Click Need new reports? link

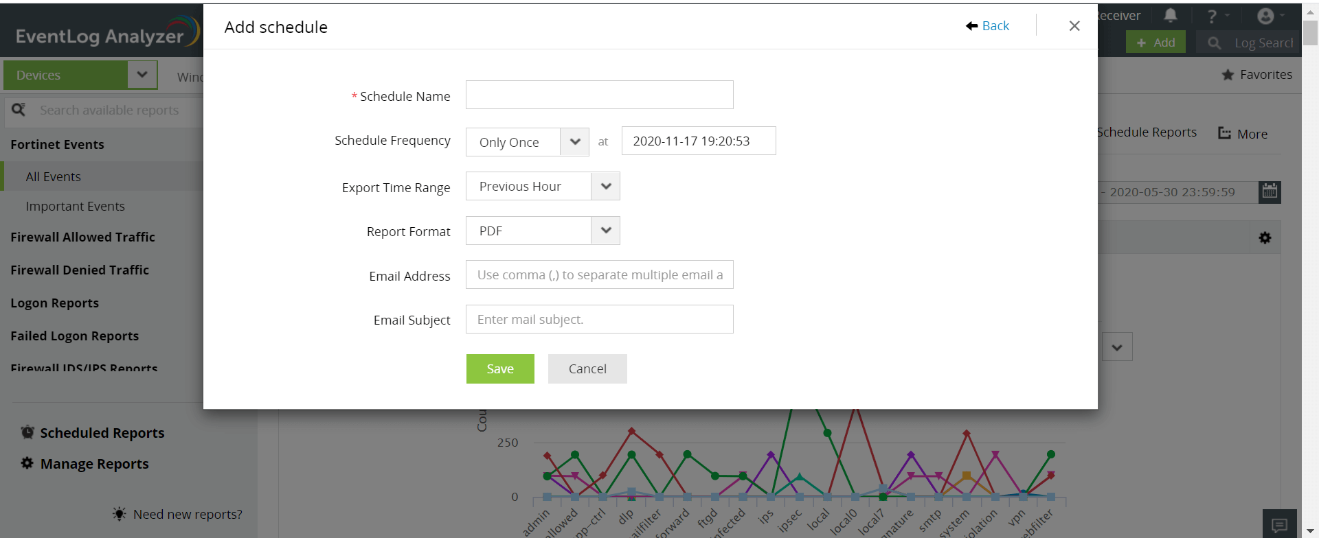tap(177, 514)
